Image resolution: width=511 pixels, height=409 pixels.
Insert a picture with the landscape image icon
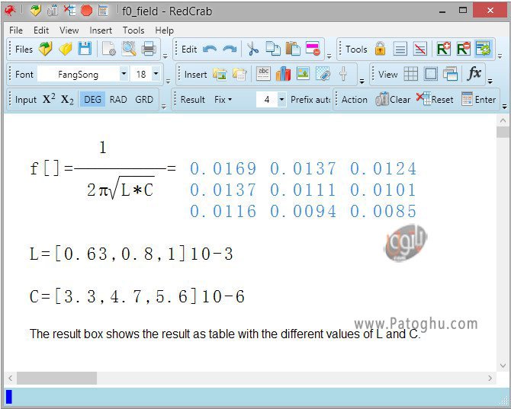pyautogui.click(x=303, y=74)
